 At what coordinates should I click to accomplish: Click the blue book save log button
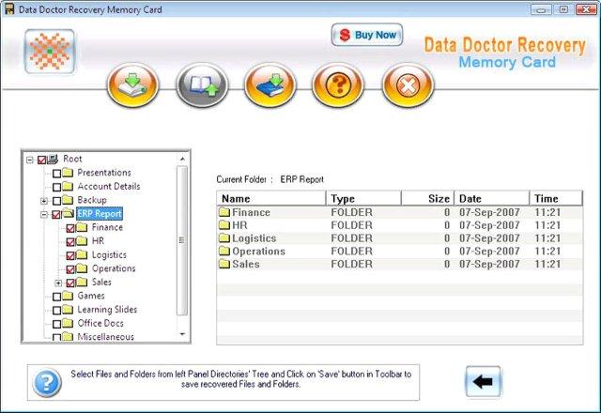coord(270,84)
